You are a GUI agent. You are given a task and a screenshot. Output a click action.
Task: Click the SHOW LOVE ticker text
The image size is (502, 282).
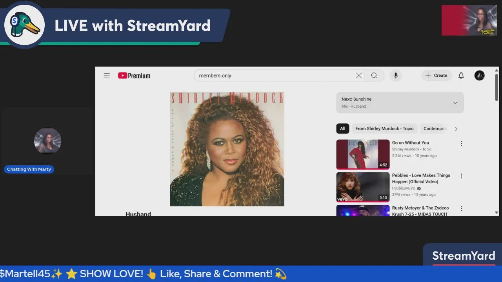pyautogui.click(x=111, y=274)
